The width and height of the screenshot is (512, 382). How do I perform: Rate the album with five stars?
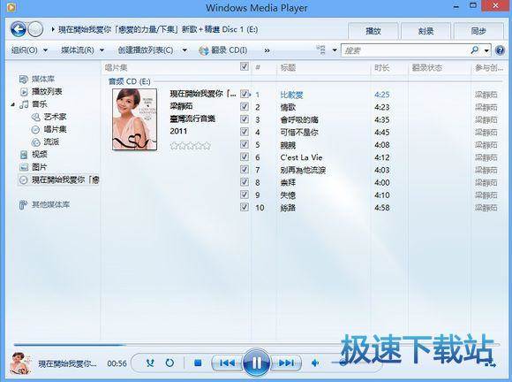pos(207,146)
